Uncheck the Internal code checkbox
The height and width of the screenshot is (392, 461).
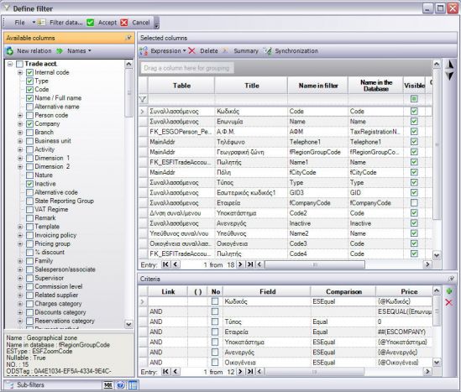(x=29, y=72)
